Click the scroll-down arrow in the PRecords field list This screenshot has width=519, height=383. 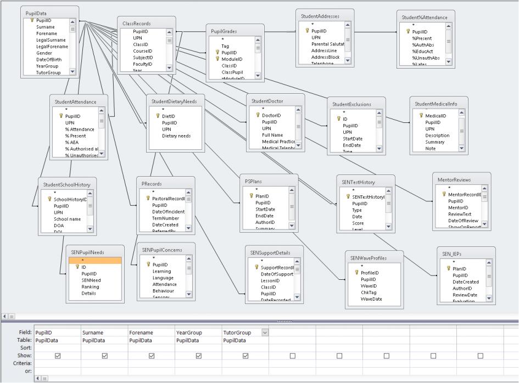pos(188,228)
